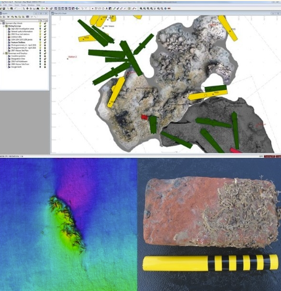Toggle General useful information layer On state
The image size is (281, 291).
(x=40, y=31)
